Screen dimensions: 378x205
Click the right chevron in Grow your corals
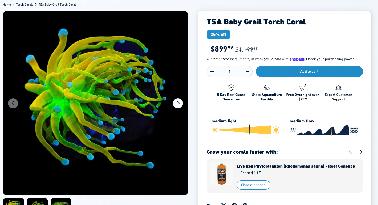361,152
